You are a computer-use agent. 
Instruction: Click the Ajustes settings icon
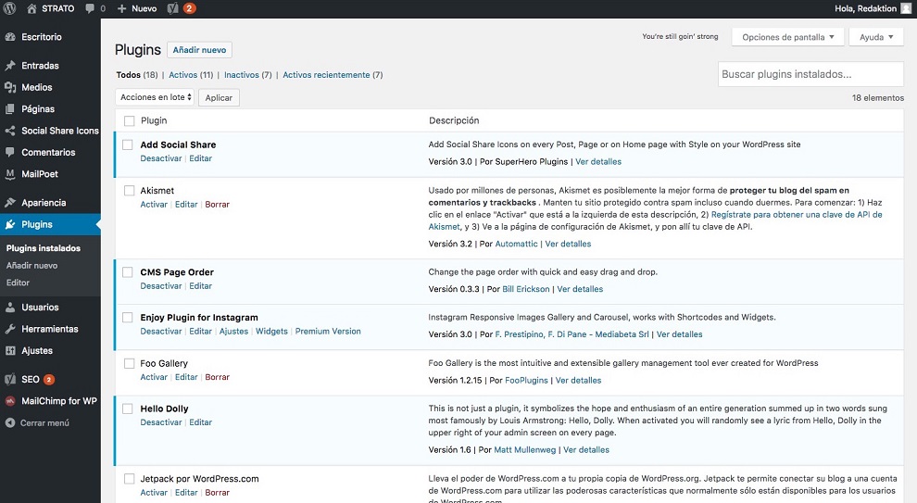point(10,350)
